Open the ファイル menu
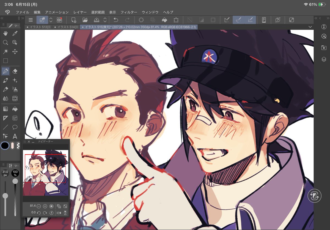The width and height of the screenshot is (330, 230). click(x=23, y=12)
